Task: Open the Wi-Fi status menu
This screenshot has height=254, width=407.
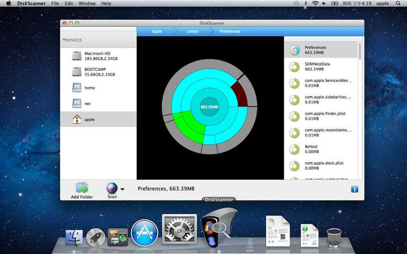Action: point(315,4)
